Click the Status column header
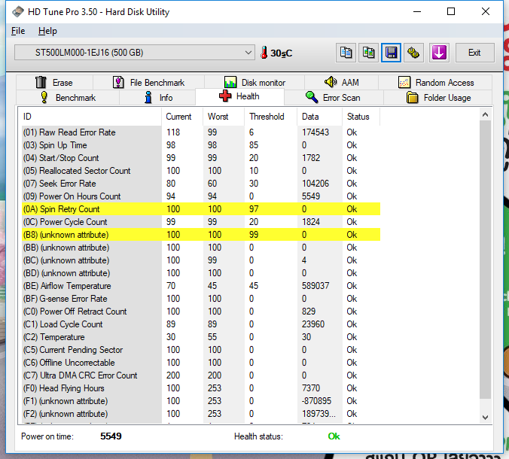Screen dimensions: 509x459 361,117
